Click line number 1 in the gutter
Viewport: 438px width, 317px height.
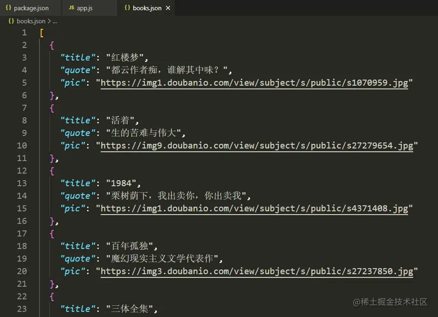24,33
